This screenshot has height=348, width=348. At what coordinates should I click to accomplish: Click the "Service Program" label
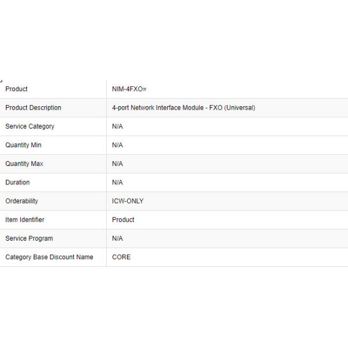pyautogui.click(x=29, y=238)
